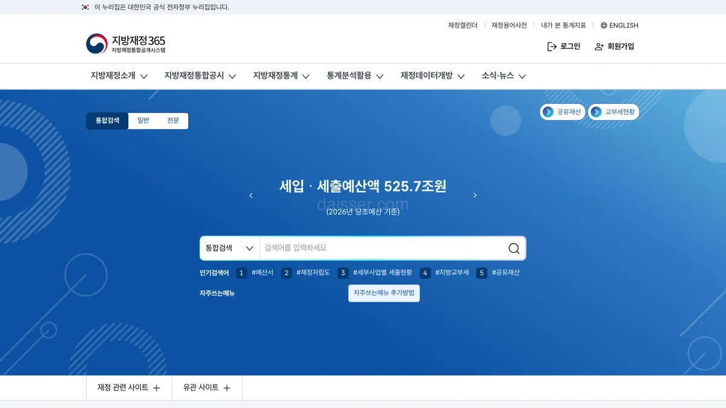Expand the 지방재정통합공시 menu

tap(200, 76)
